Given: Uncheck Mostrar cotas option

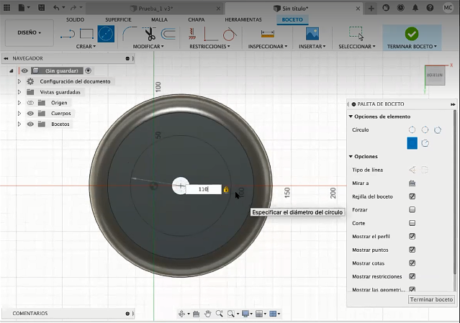Looking at the screenshot, I should pos(412,263).
